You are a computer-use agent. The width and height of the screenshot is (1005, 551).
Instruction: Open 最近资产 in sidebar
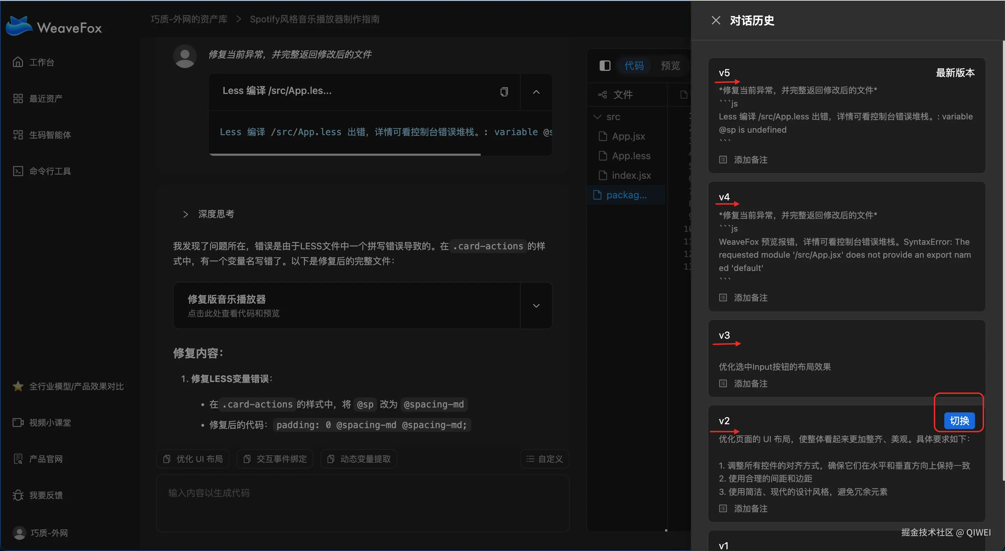(38, 98)
